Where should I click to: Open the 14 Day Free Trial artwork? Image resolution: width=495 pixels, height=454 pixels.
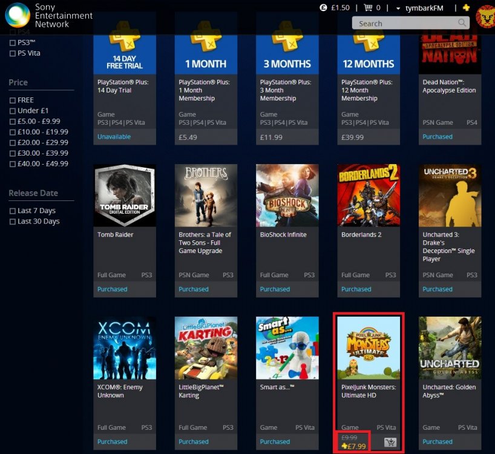[125, 47]
